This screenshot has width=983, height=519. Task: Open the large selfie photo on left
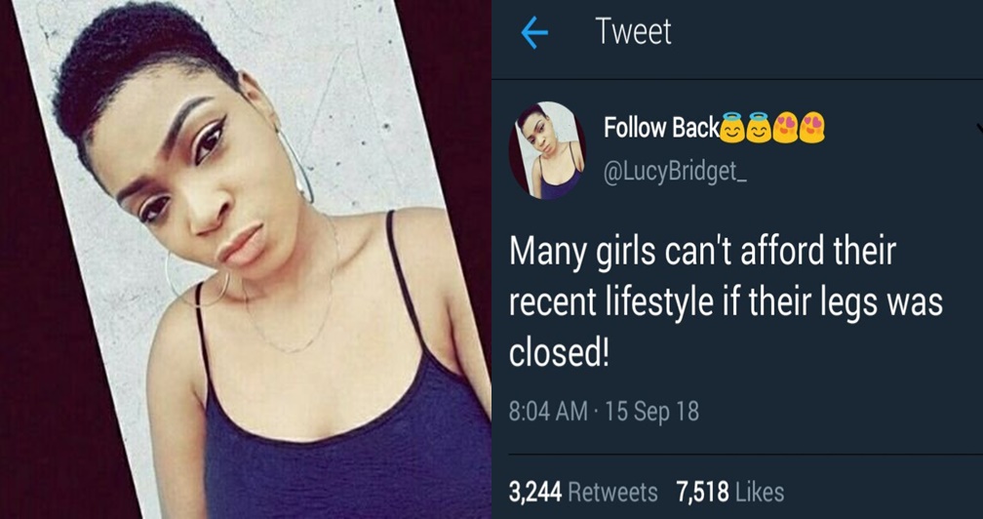pyautogui.click(x=246, y=259)
